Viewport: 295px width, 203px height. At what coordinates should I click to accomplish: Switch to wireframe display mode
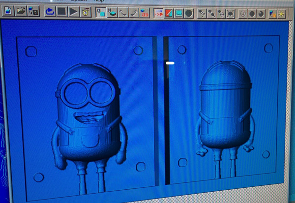click(x=243, y=14)
